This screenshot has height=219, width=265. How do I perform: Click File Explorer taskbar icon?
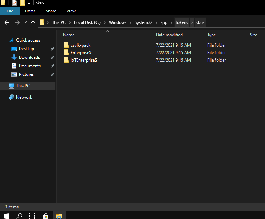(59, 216)
